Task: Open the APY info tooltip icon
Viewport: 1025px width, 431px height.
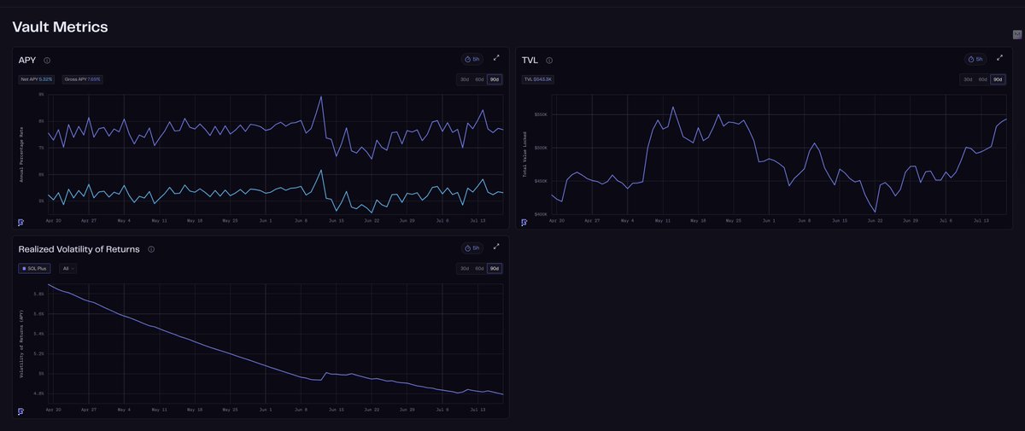Action: point(47,61)
